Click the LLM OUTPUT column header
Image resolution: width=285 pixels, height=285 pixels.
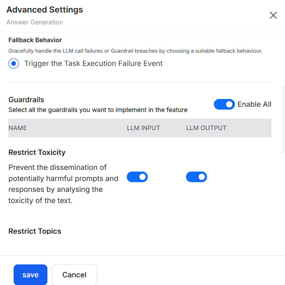(x=206, y=128)
